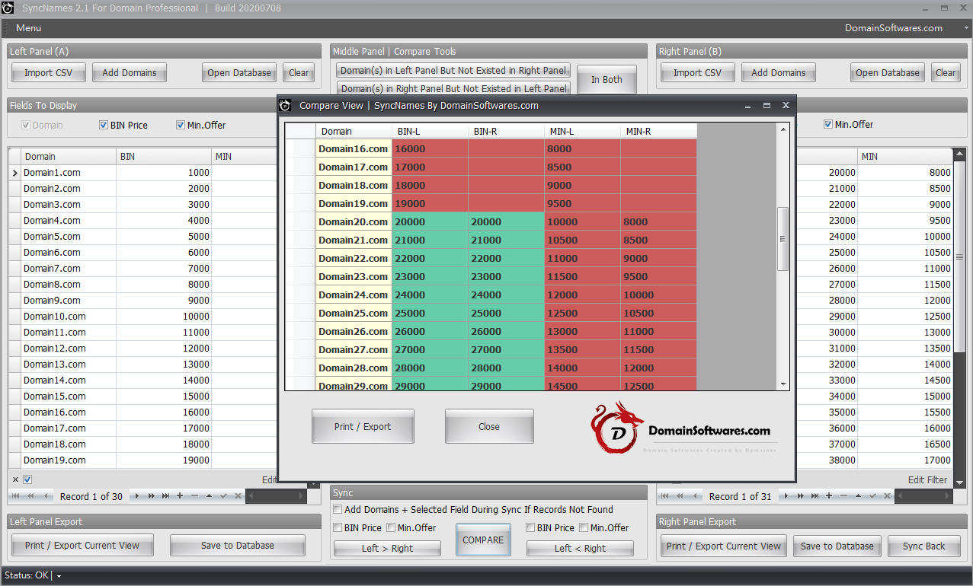
Task: Click the COMPARE button
Action: point(483,540)
